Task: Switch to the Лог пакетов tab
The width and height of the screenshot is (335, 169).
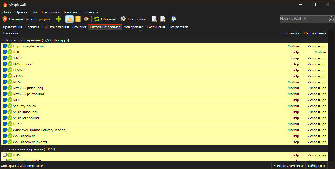Action: (x=179, y=27)
